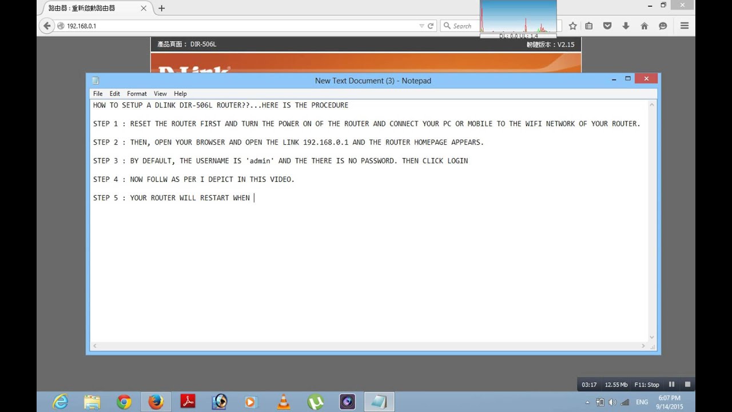This screenshot has height=412, width=732.
Task: Click Notepad vertical scrollbar up arrow
Action: pos(652,105)
